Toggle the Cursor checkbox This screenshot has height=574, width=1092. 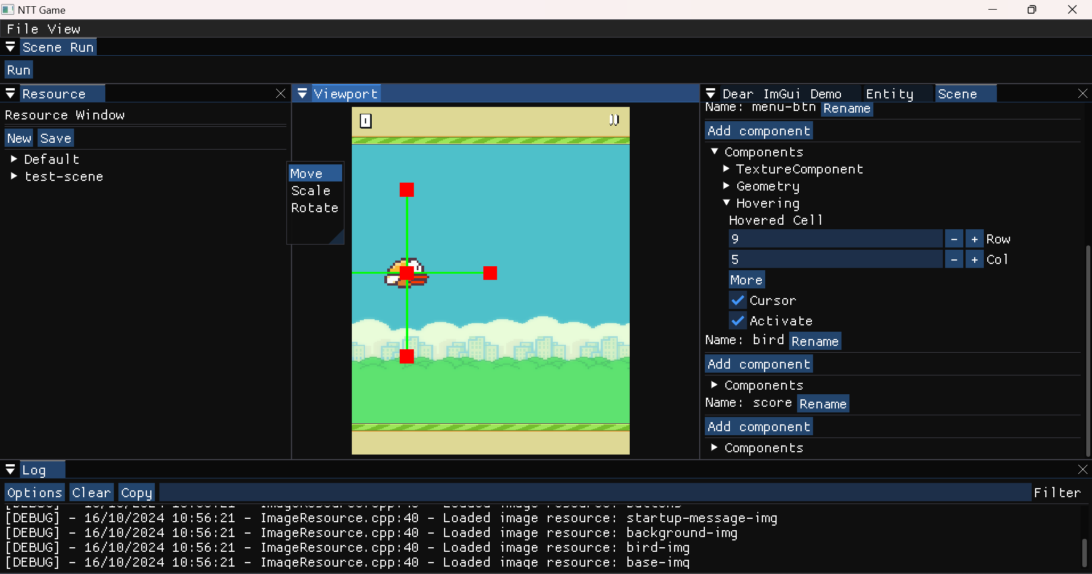(738, 300)
